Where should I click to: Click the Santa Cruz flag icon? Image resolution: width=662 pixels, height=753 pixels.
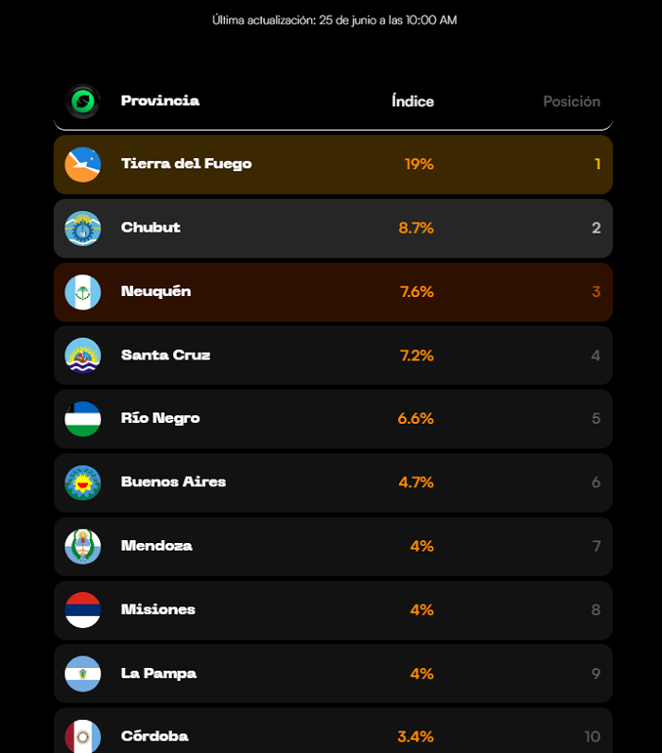click(x=82, y=356)
